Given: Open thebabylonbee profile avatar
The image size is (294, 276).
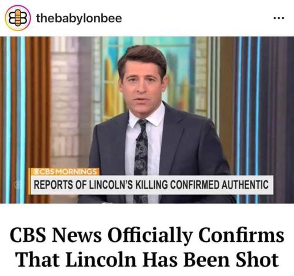Looking at the screenshot, I should (x=18, y=18).
